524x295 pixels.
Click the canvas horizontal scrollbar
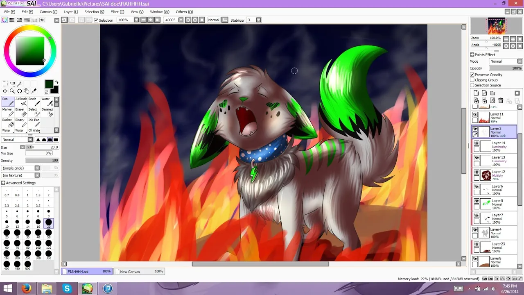tap(260, 264)
